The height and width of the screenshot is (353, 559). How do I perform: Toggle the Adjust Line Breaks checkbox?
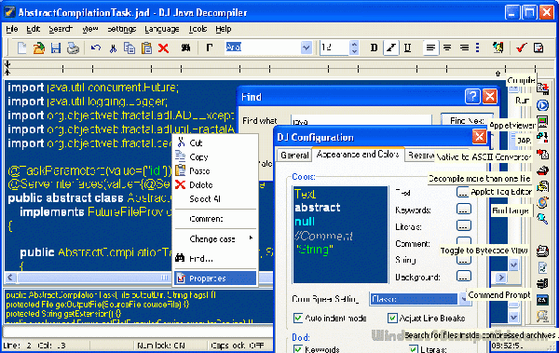(392, 318)
